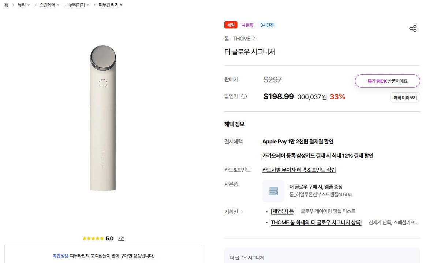Go to 홈 in the breadcrumb
This screenshot has width=423, height=263.
point(6,5)
